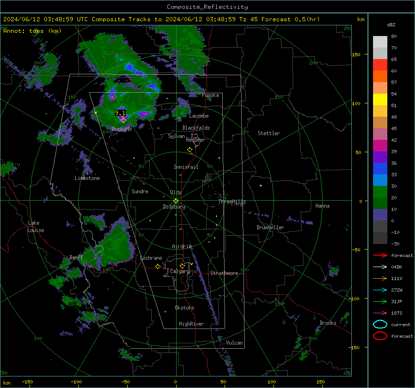Click the Stettler city label
This screenshot has width=415, height=388.
269,133
